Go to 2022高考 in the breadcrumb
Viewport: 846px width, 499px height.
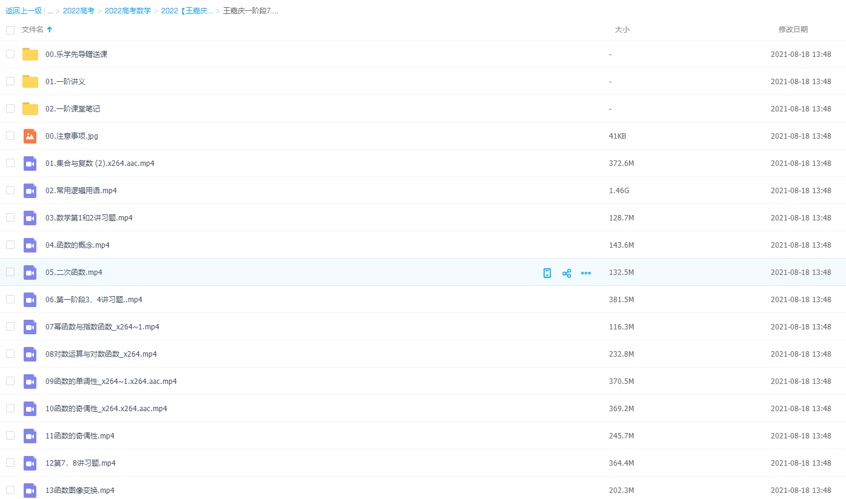(79, 11)
